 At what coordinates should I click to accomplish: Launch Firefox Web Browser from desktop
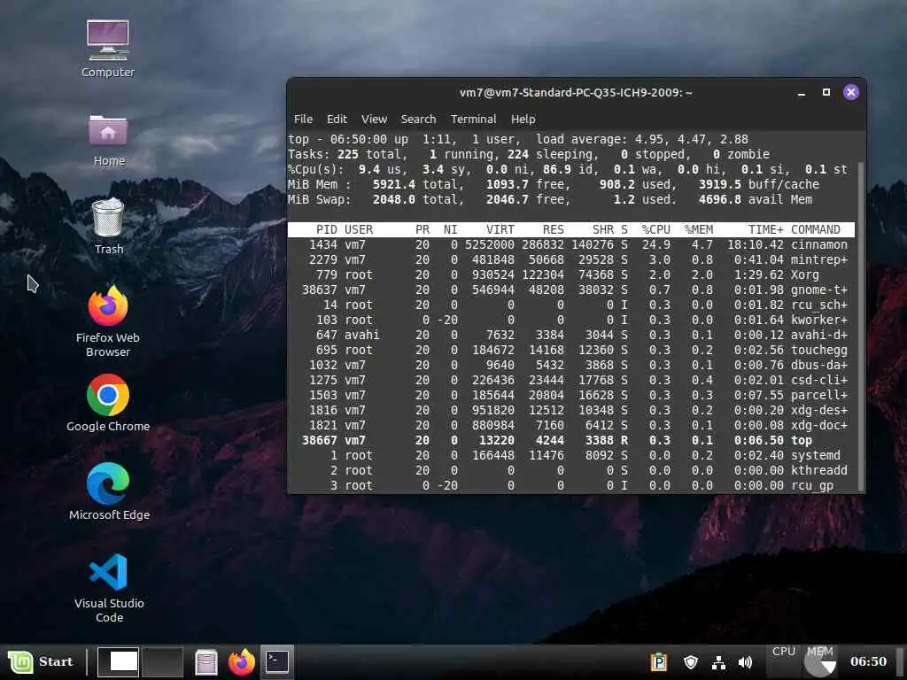108,321
